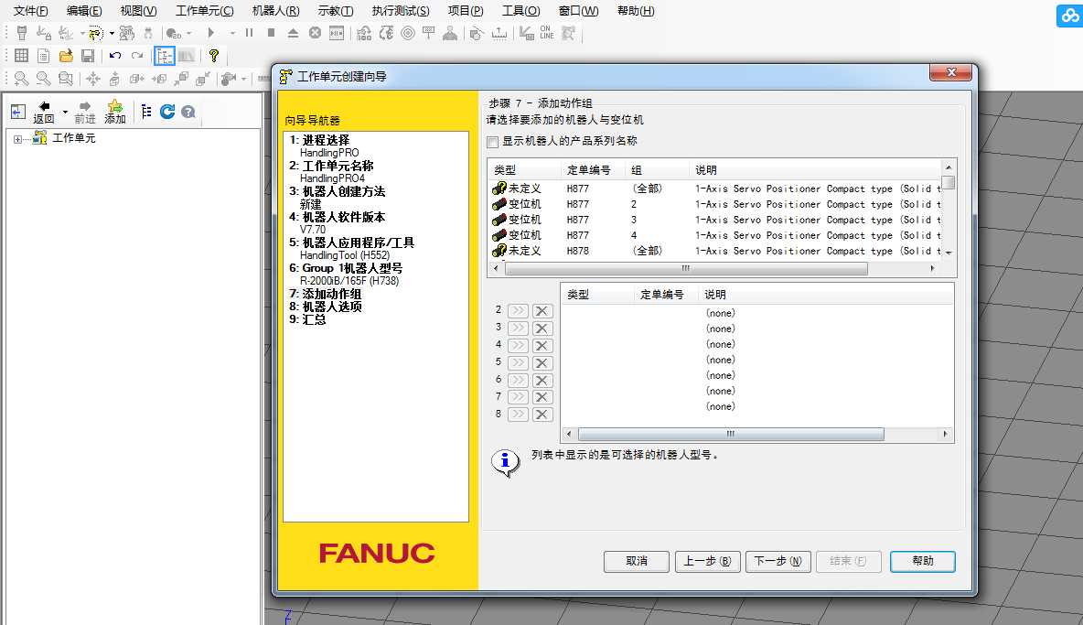The image size is (1083, 625).
Task: Click the four-arrow center view icon
Action: [93, 79]
